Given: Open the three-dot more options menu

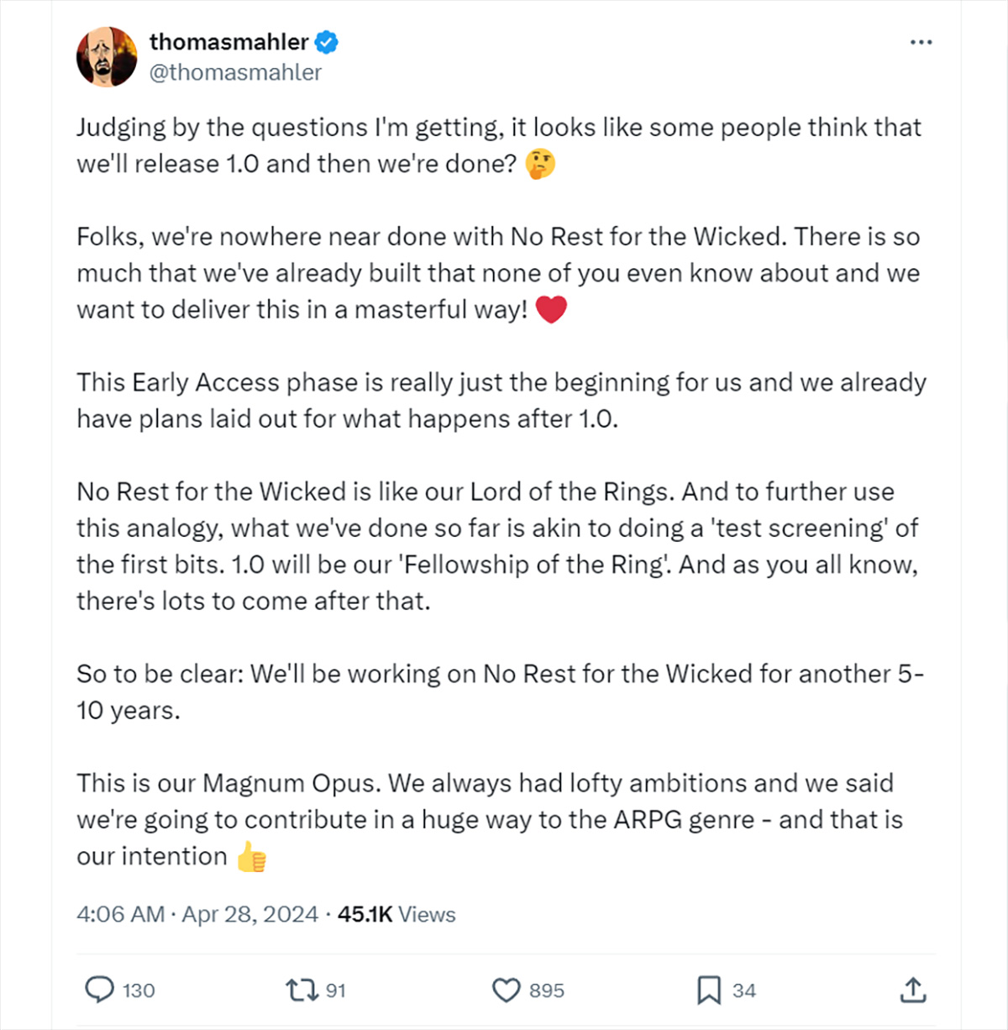Looking at the screenshot, I should tap(921, 42).
